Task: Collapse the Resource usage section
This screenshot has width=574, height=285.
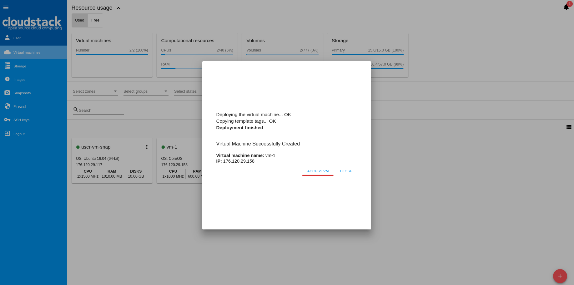Action: click(118, 8)
